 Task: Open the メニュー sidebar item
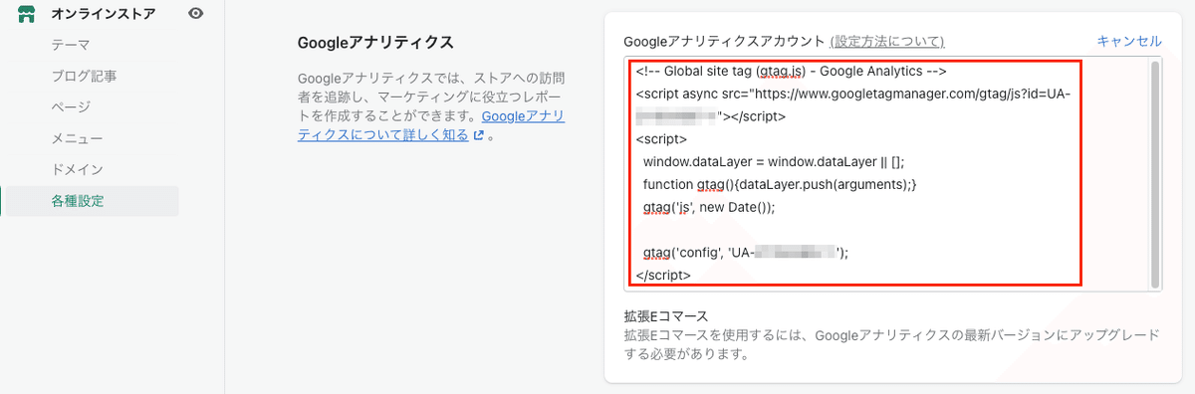tap(77, 138)
